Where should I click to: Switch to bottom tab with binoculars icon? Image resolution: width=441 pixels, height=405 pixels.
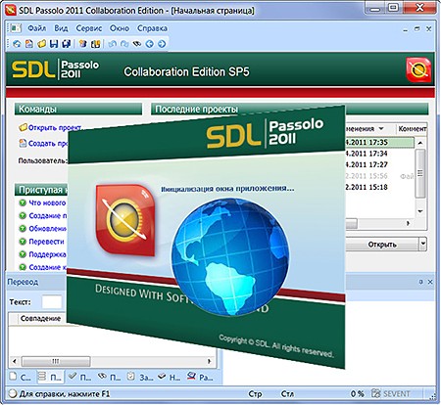point(110,377)
